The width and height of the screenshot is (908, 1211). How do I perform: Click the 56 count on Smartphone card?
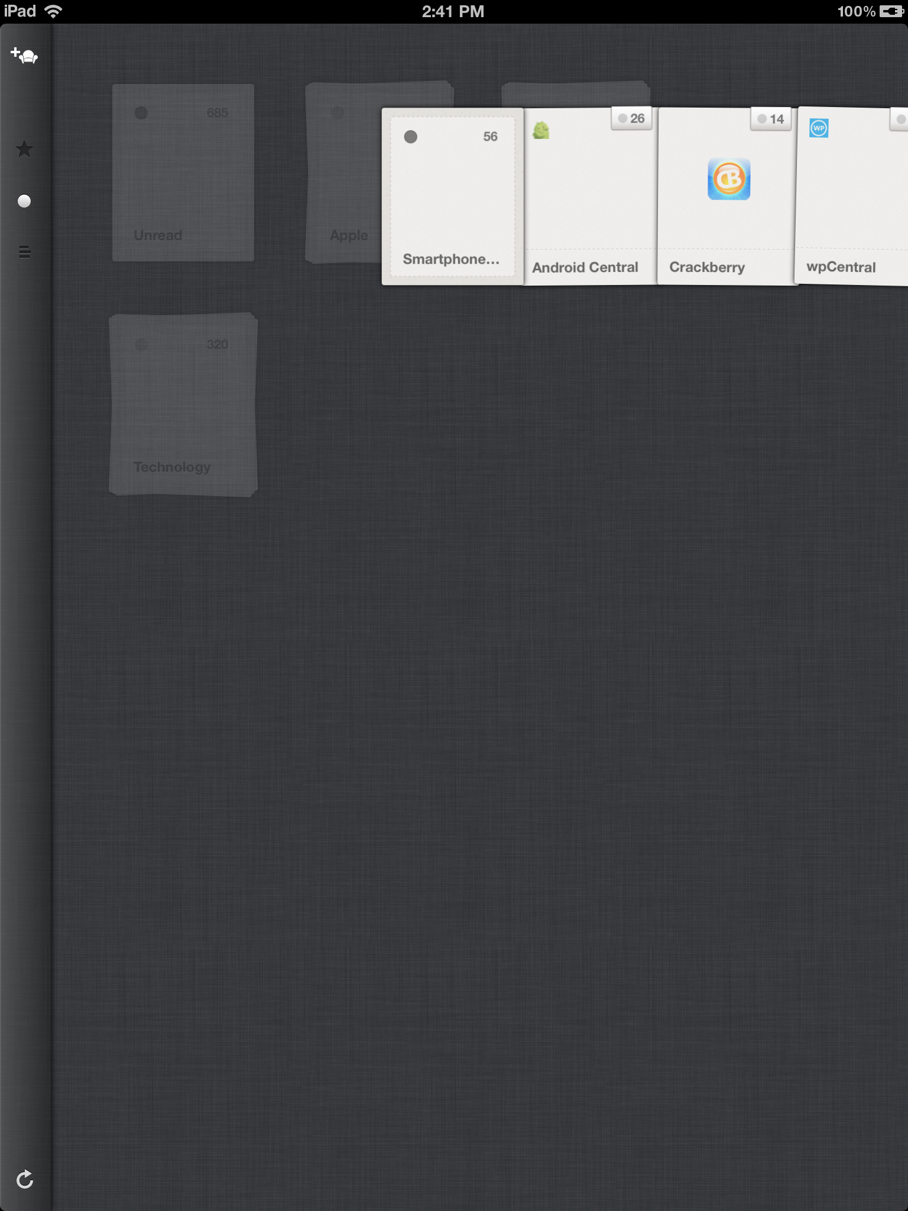click(x=490, y=137)
